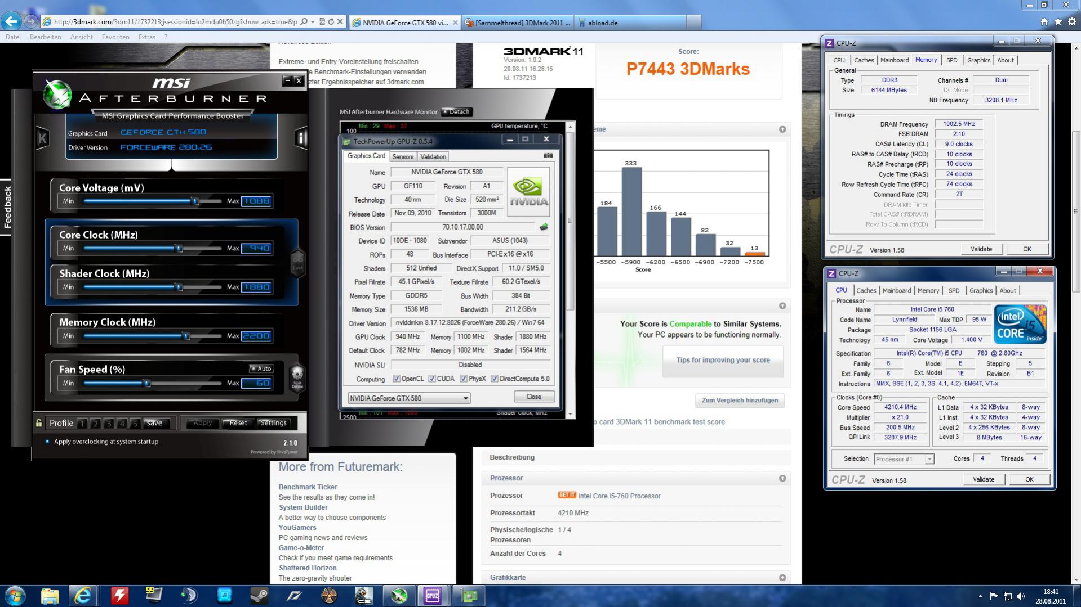
Task: Uncheck CUDA in GPU-Z
Action: [432, 379]
